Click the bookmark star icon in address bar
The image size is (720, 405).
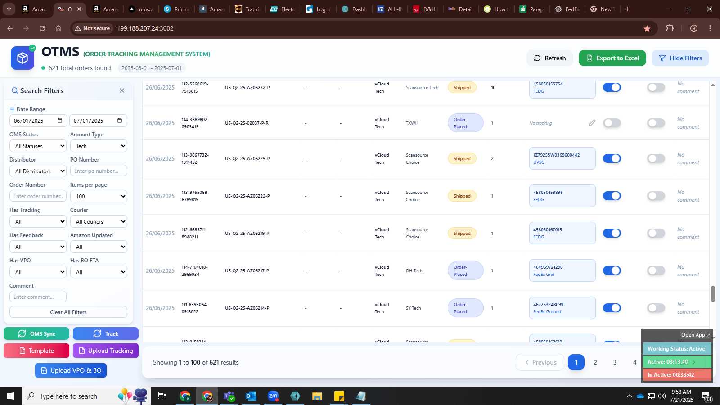[647, 28]
